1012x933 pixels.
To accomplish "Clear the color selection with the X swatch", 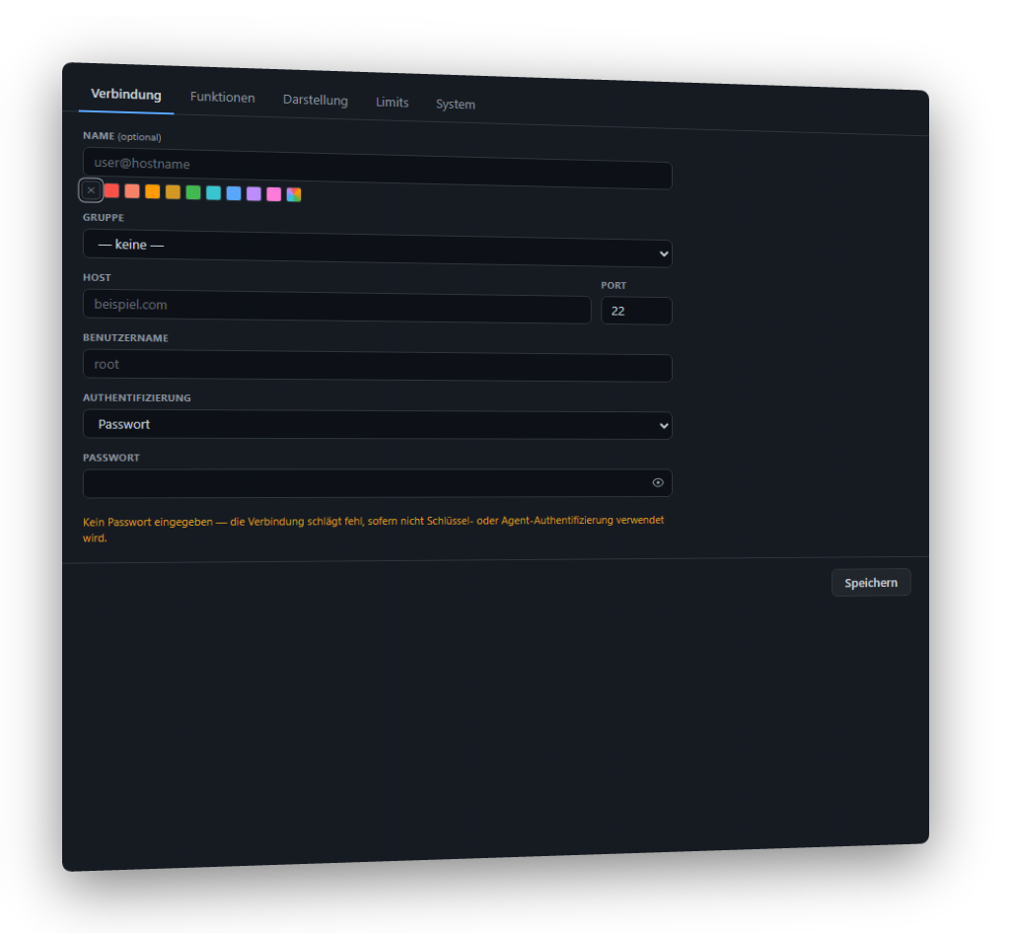I will (91, 190).
